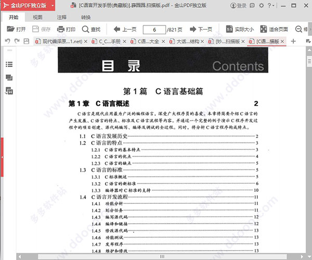Set view to 实际大小 actual size

(240, 30)
